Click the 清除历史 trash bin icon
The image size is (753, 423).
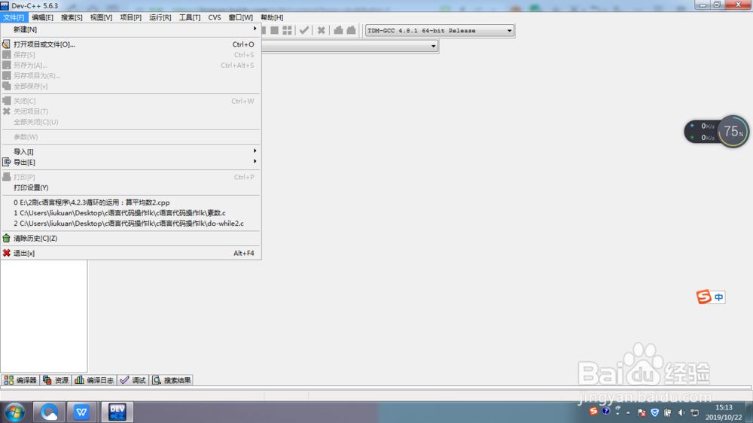(6, 238)
